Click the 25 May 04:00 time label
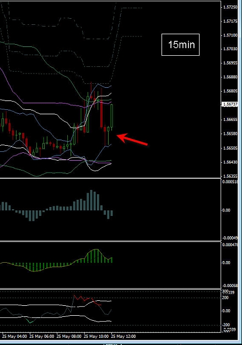The width and height of the screenshot is (242, 345). (14, 336)
